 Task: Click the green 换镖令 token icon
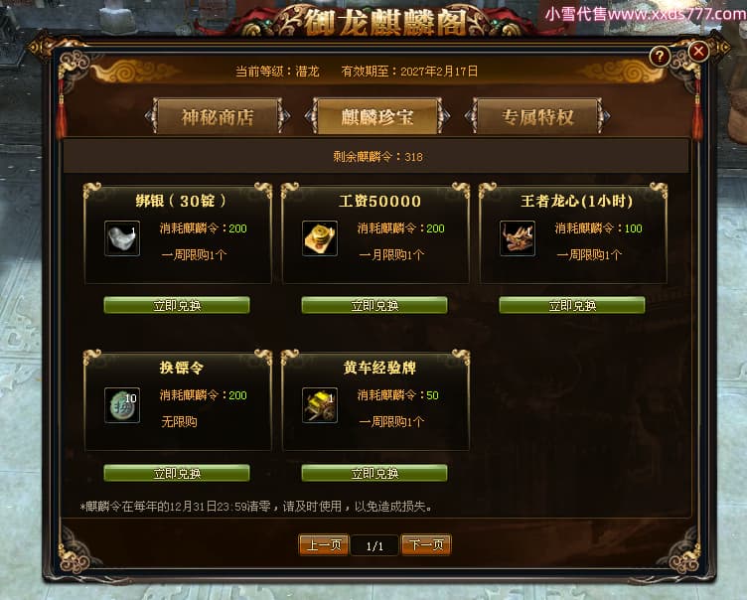[x=122, y=405]
